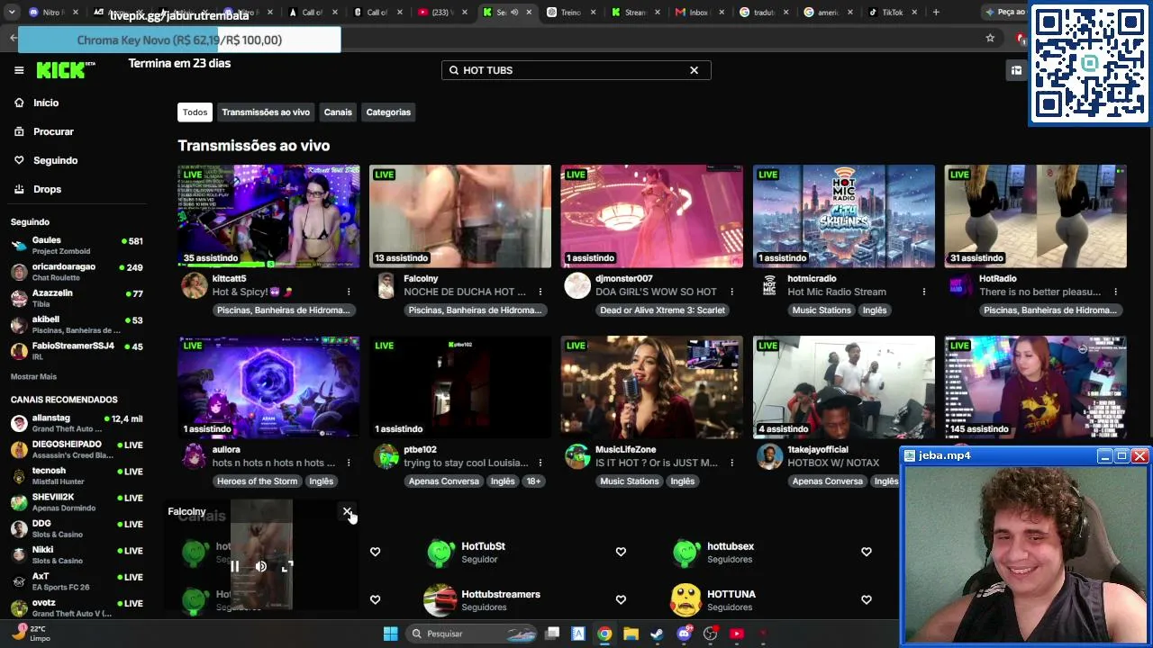Open the akibell followed channel
Screen dimensions: 1153x648
[77, 324]
